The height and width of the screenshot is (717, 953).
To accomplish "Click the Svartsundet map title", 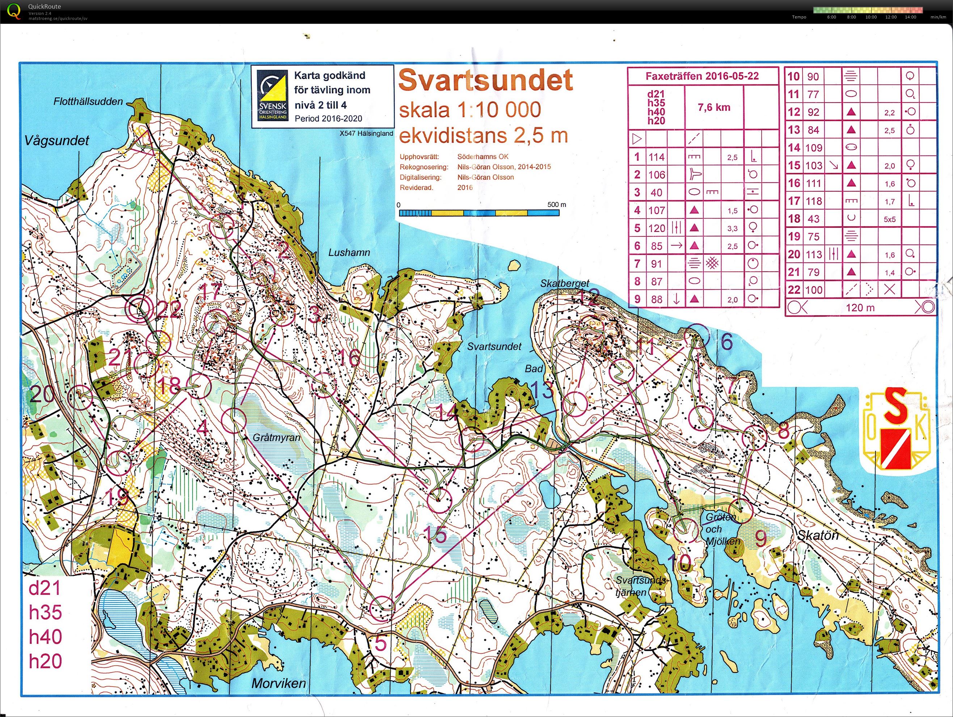I will point(486,80).
